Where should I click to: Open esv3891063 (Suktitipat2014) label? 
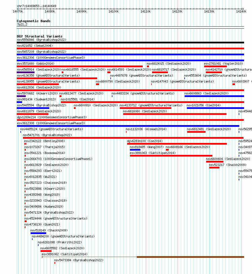coord(153,153)
